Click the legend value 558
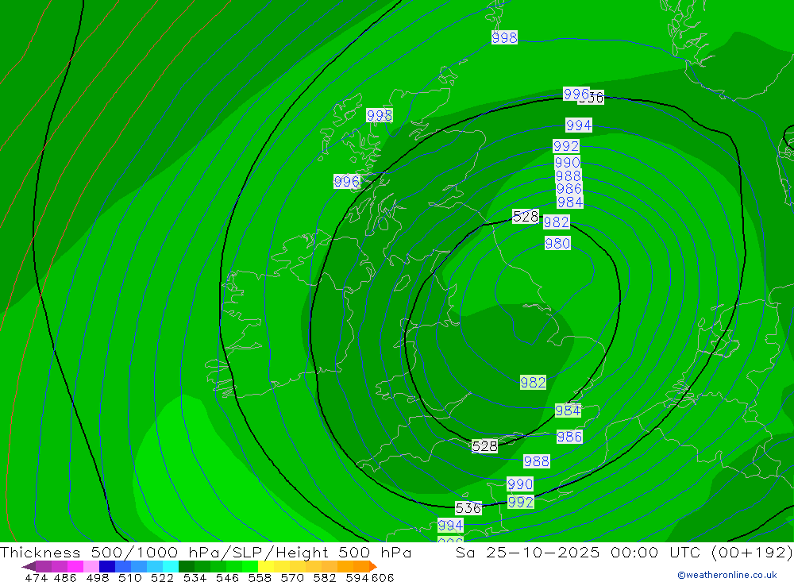Viewport: 794px width, 582px height. [260, 577]
